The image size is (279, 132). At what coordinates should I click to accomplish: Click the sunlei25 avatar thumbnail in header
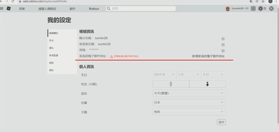click(x=228, y=8)
